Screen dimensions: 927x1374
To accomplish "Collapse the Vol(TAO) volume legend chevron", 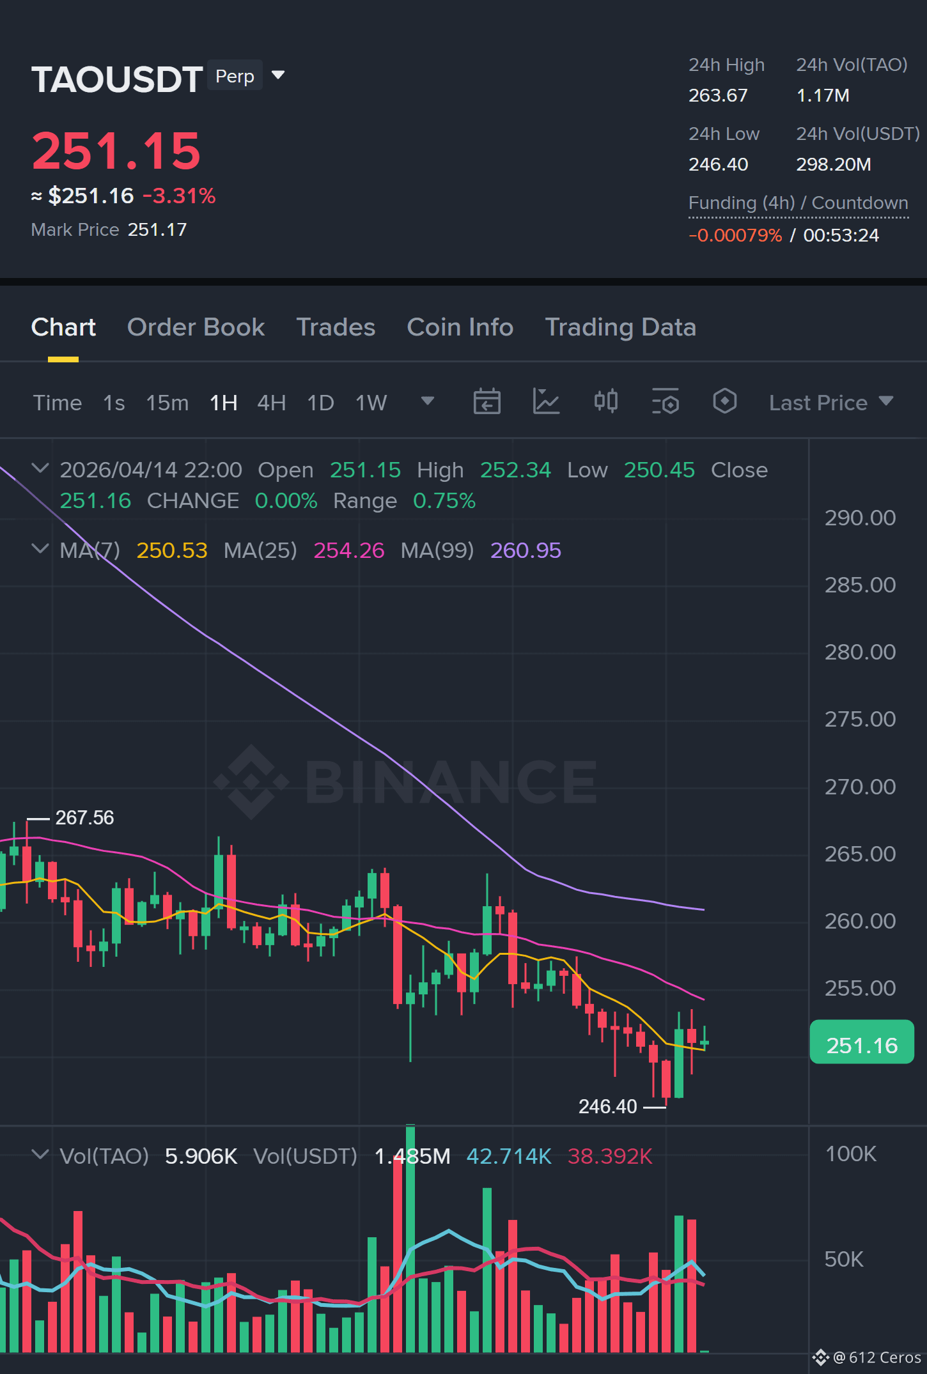I will 40,1155.
